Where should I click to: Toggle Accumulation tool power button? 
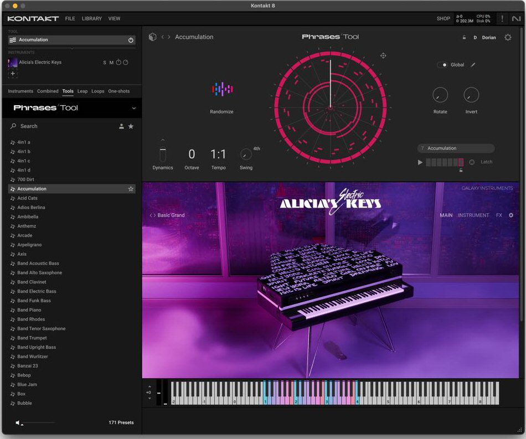point(131,40)
